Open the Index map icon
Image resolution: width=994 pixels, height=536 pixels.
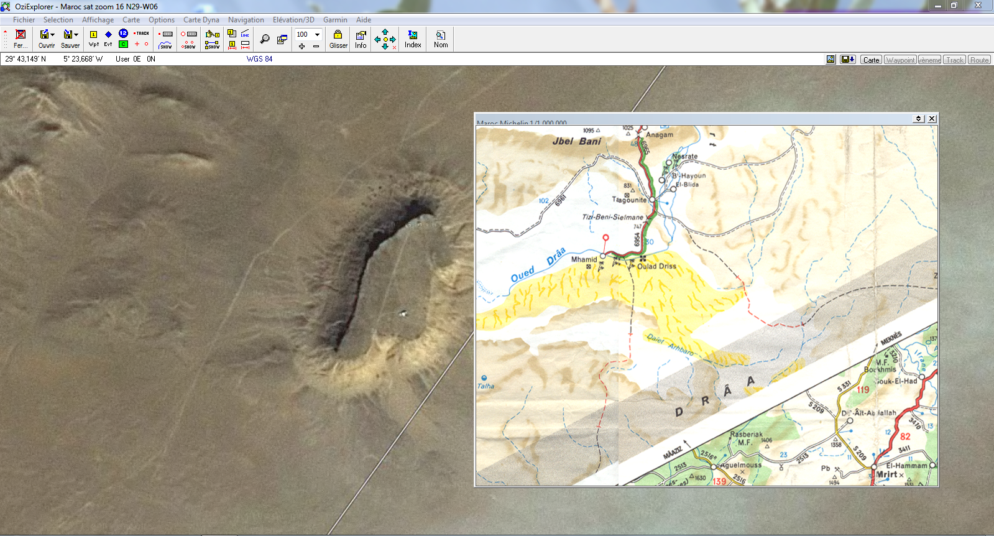(413, 39)
